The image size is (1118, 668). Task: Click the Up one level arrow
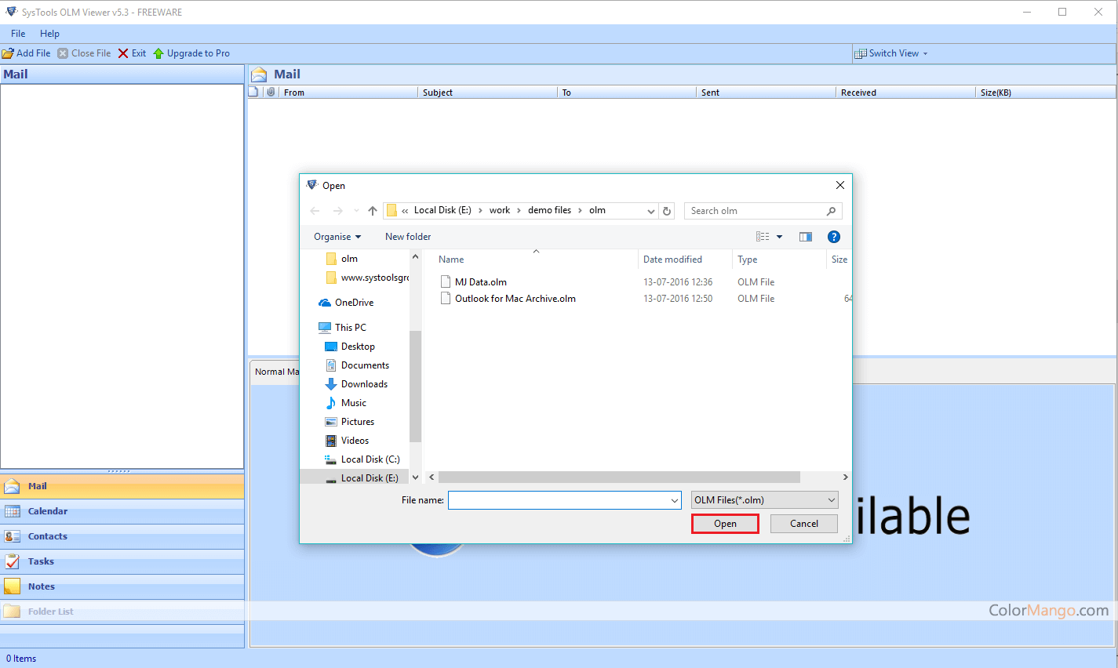[373, 211]
